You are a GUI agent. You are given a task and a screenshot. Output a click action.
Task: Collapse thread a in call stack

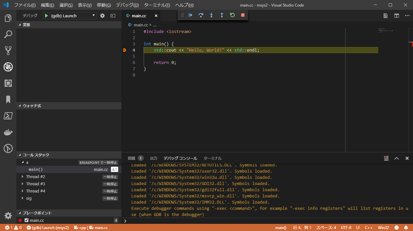(23, 162)
